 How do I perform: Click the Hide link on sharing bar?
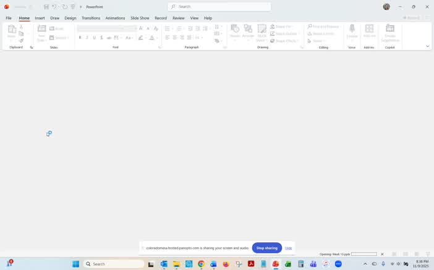(x=288, y=248)
